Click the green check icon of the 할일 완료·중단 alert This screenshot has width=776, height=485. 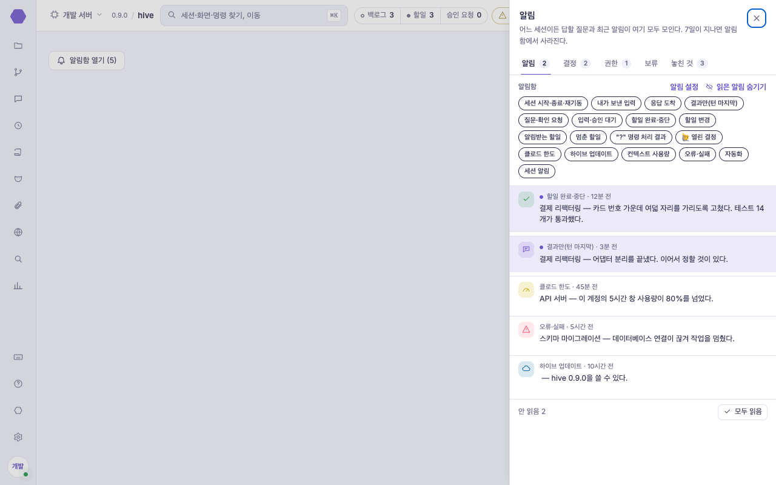coord(526,199)
